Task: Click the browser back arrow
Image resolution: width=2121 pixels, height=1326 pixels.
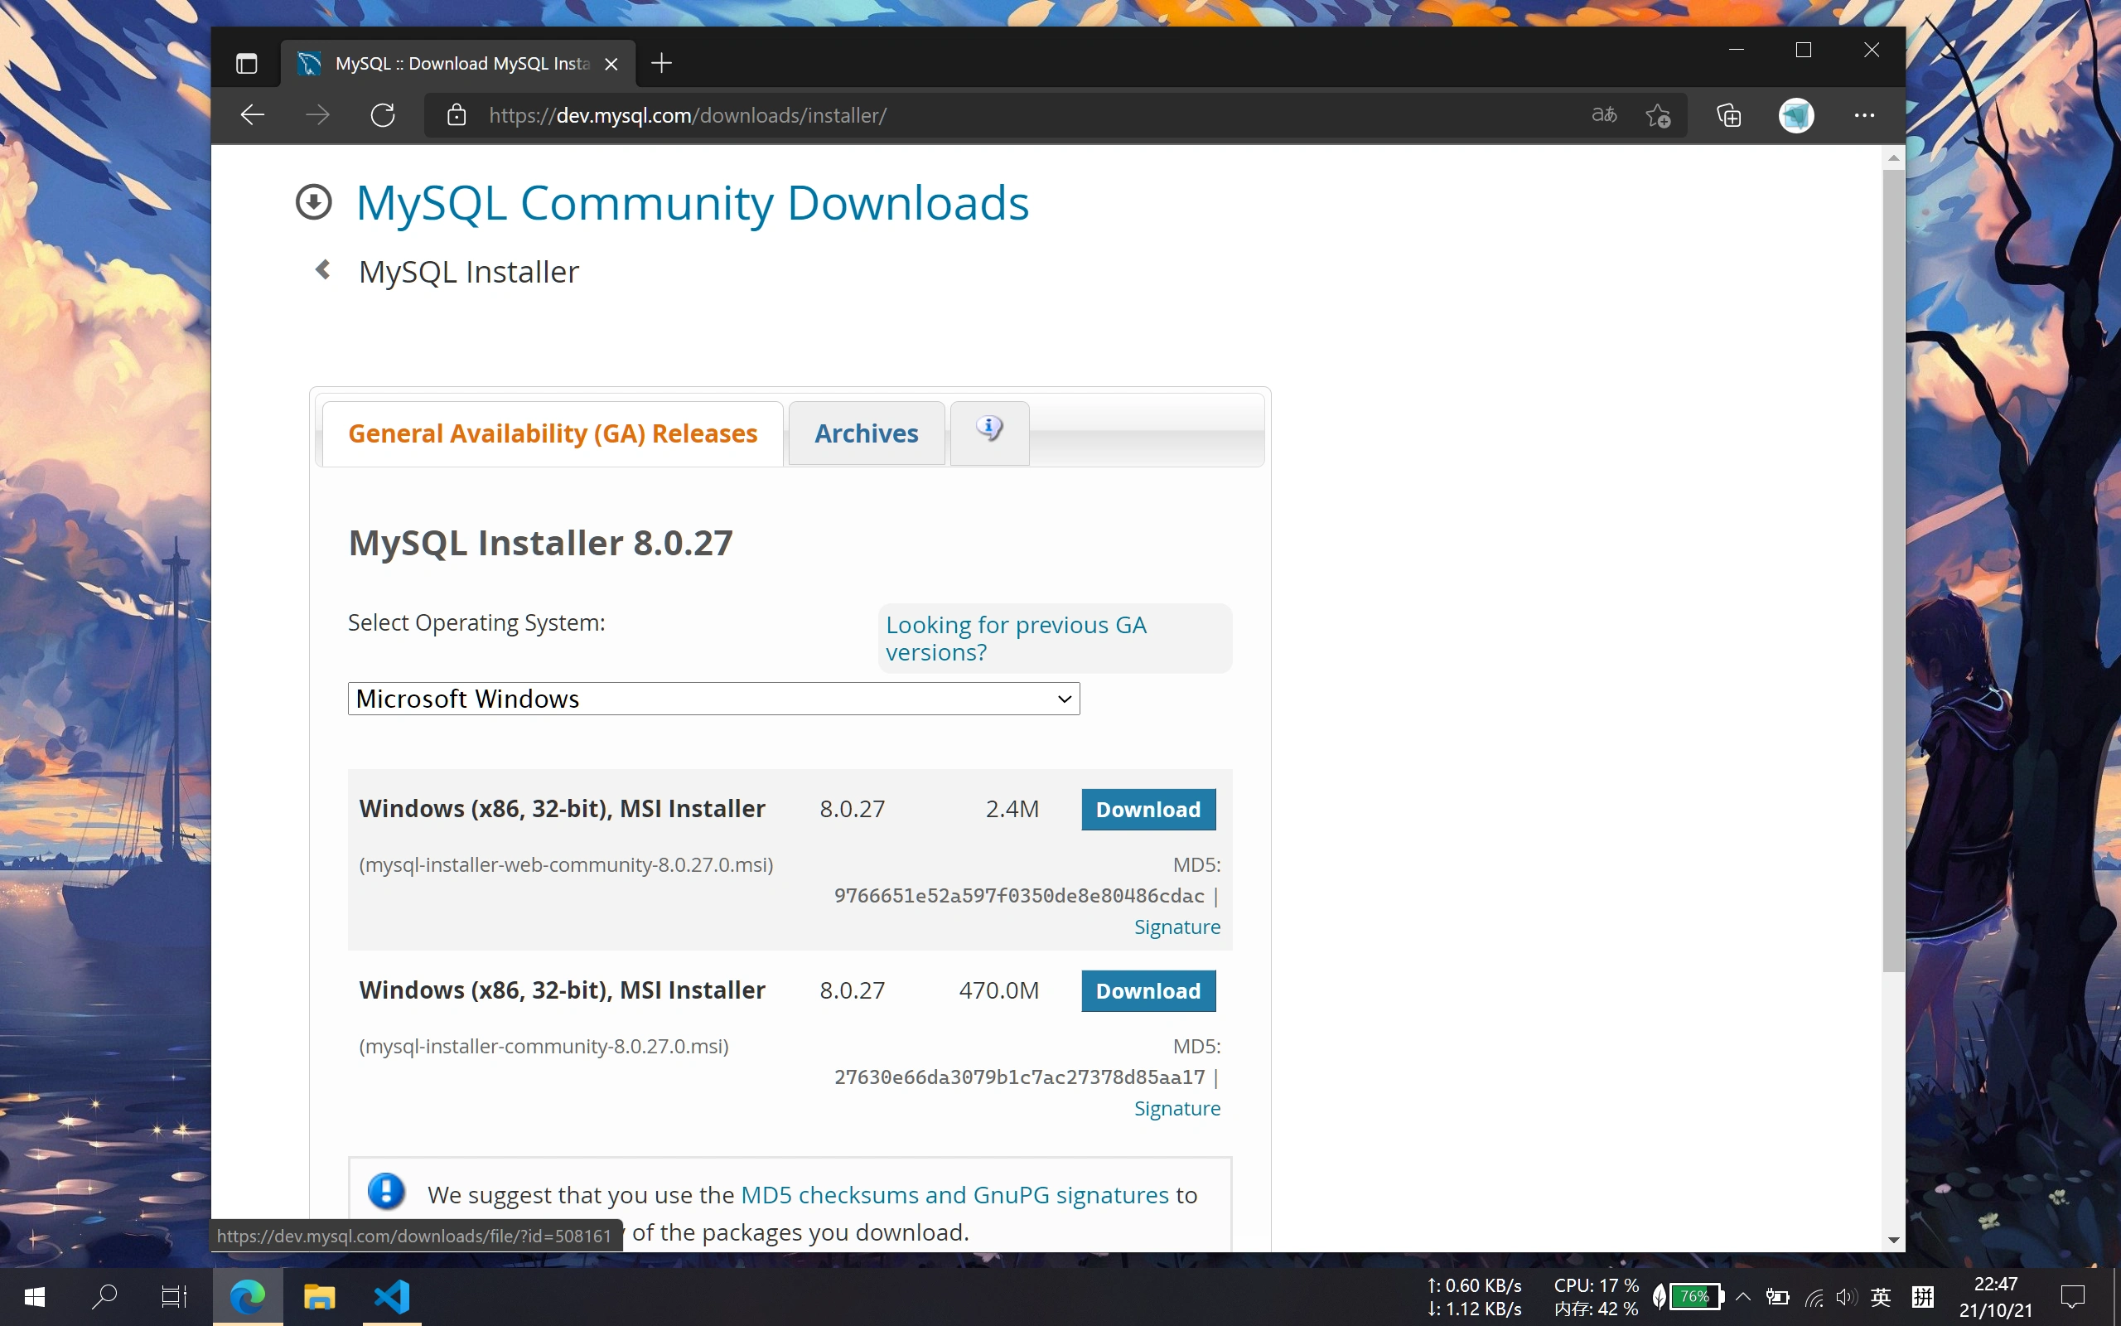Action: tap(253, 115)
